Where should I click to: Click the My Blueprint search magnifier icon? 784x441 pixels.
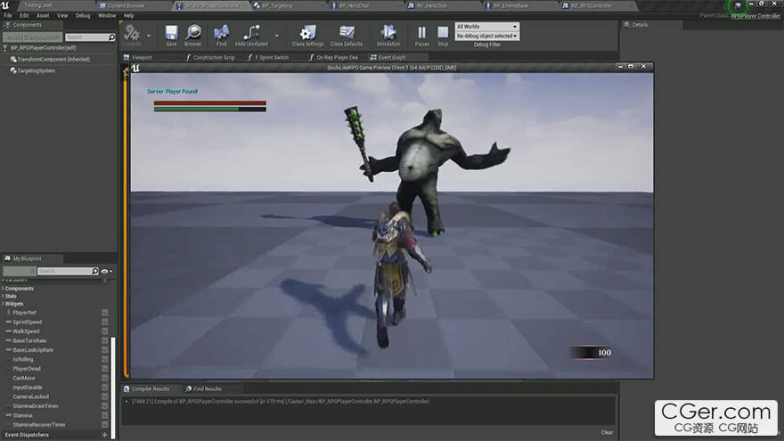(95, 271)
